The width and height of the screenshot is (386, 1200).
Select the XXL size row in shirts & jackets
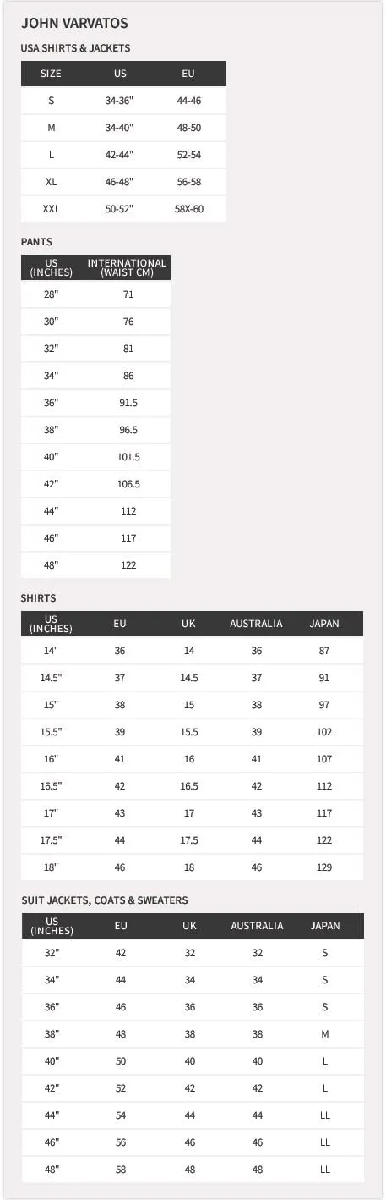[123, 209]
